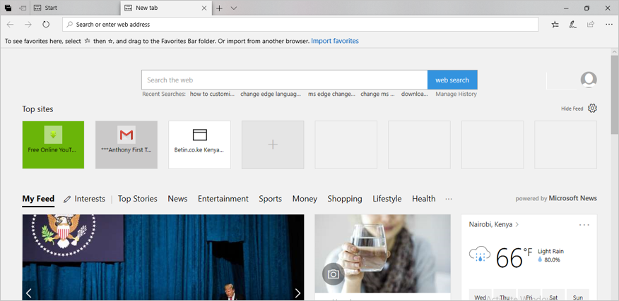Select the Entertainment feed tab
This screenshot has height=301, width=619.
223,199
